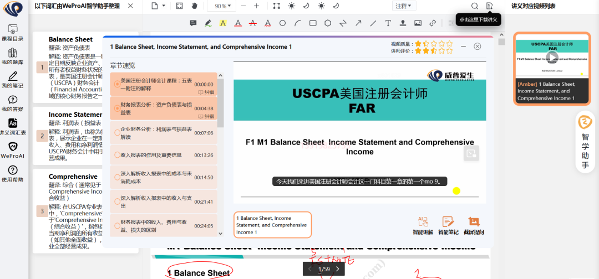
Task: Open 我的笔记 in the sidebar
Action: pyautogui.click(x=13, y=80)
